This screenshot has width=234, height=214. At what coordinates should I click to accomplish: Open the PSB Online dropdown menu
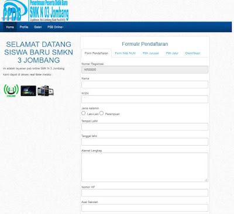click(56, 27)
